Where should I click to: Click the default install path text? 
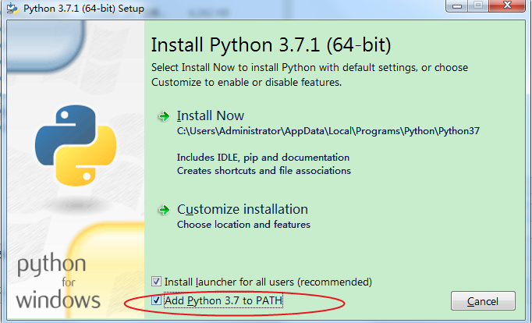coord(328,131)
